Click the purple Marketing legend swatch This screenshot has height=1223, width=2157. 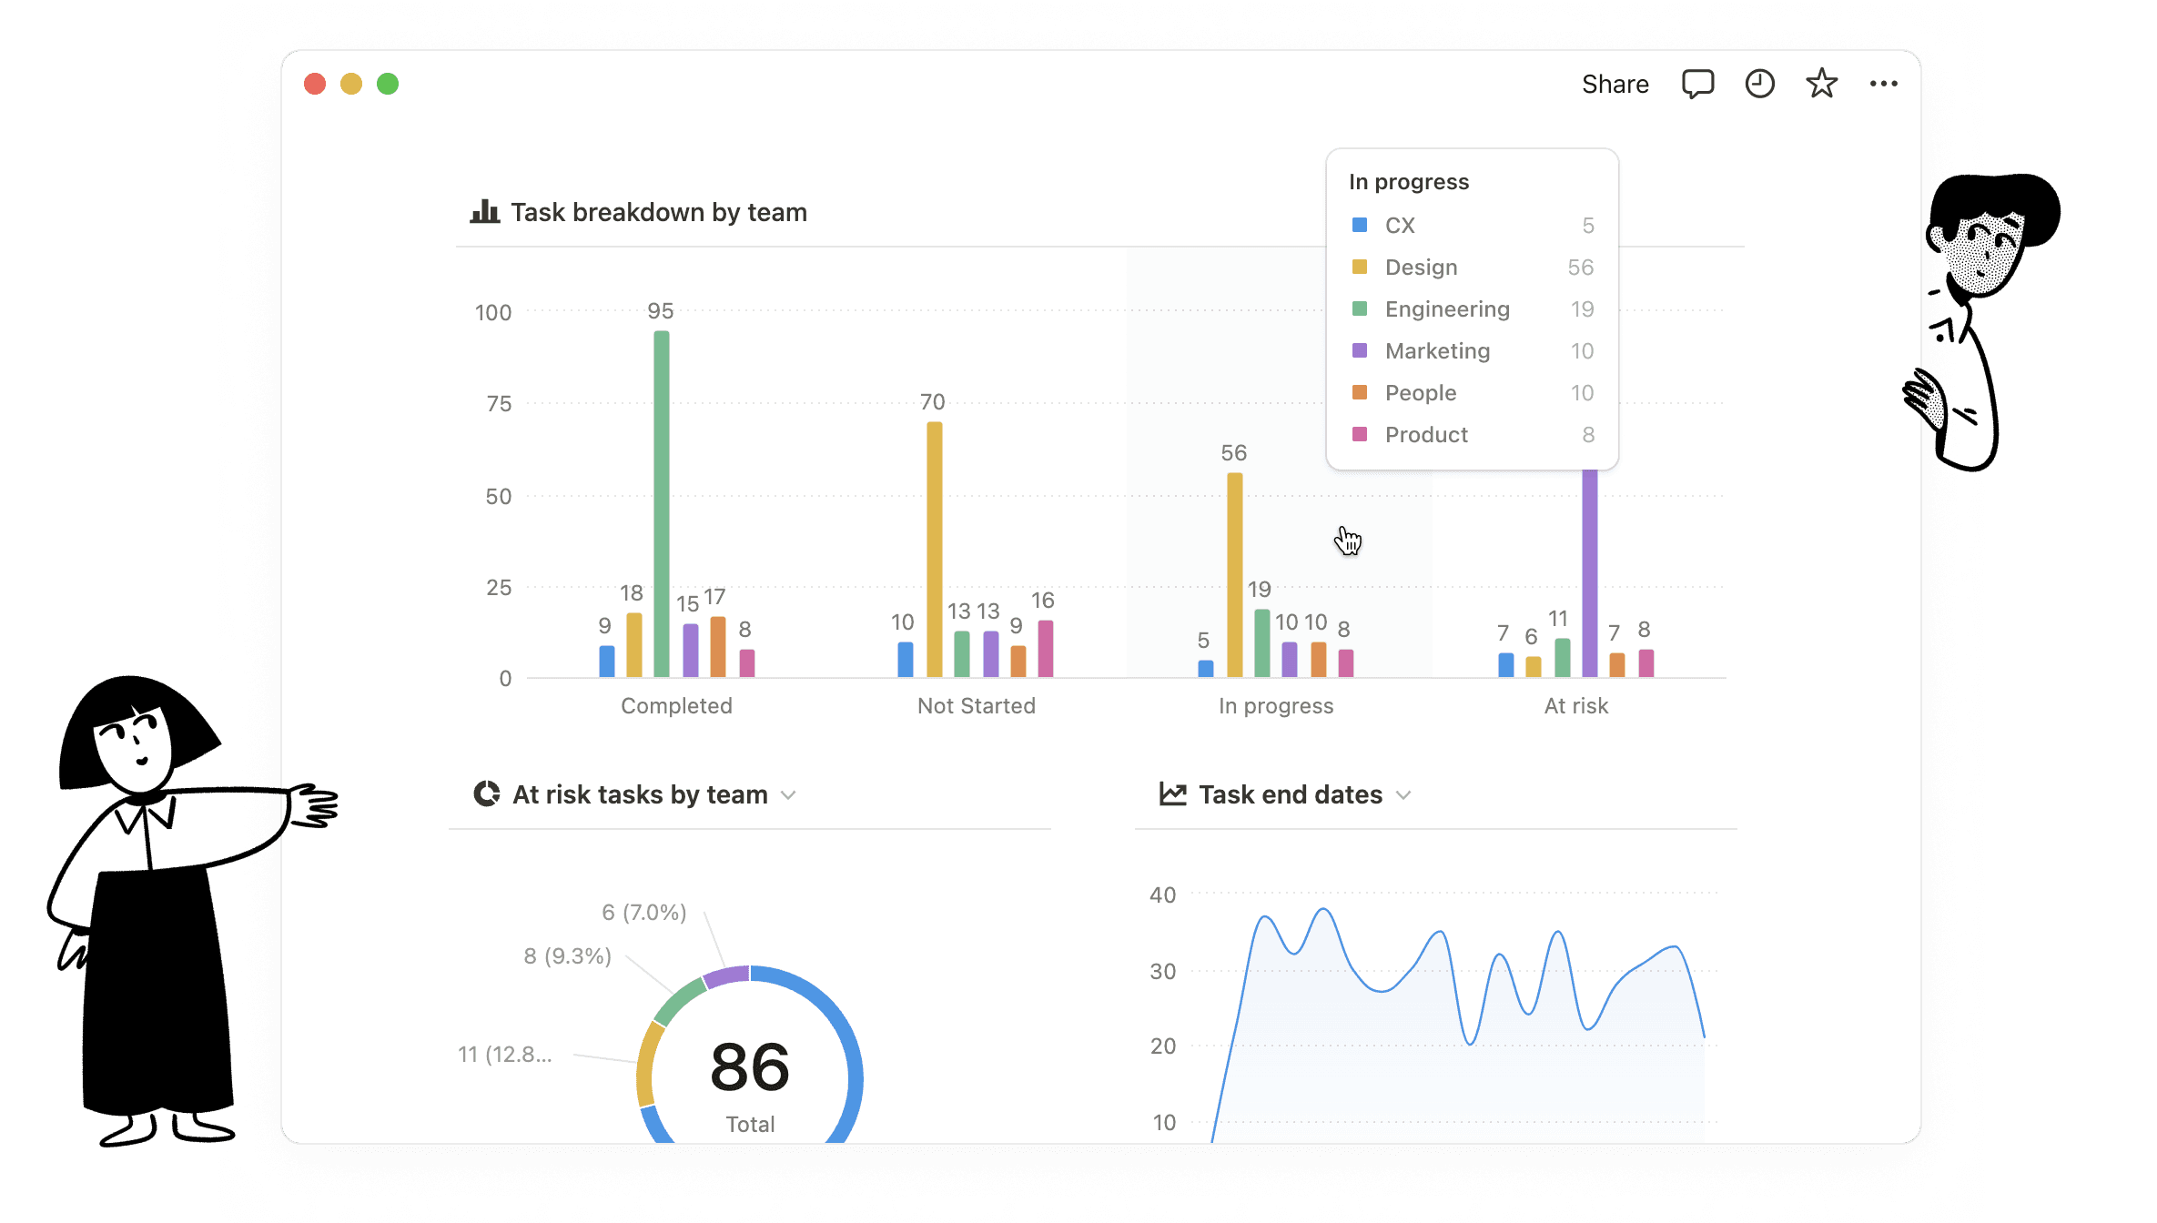1360,350
